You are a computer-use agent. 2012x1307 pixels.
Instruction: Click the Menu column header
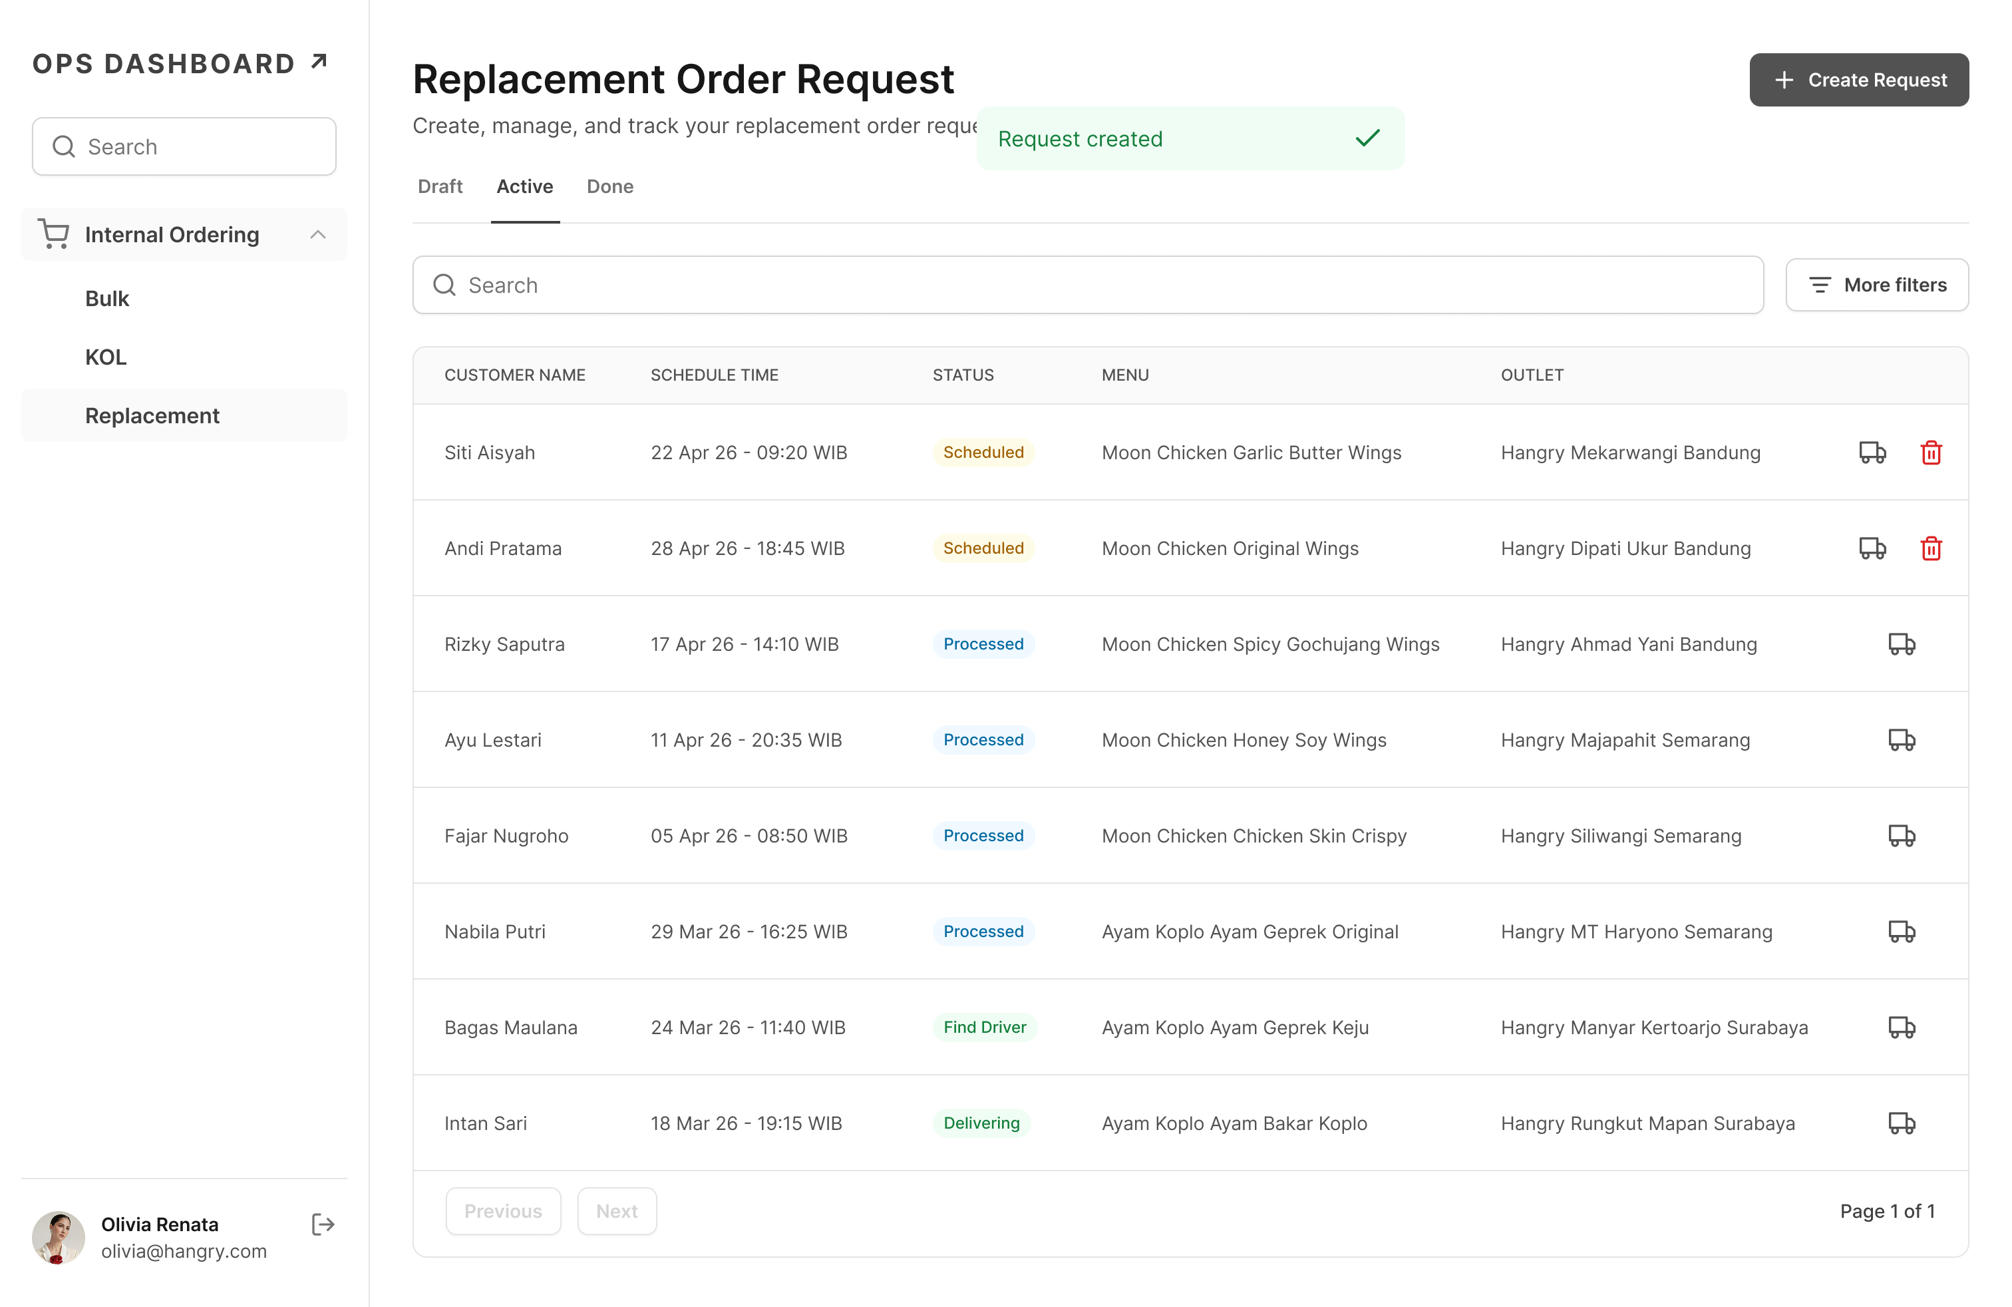click(1125, 375)
